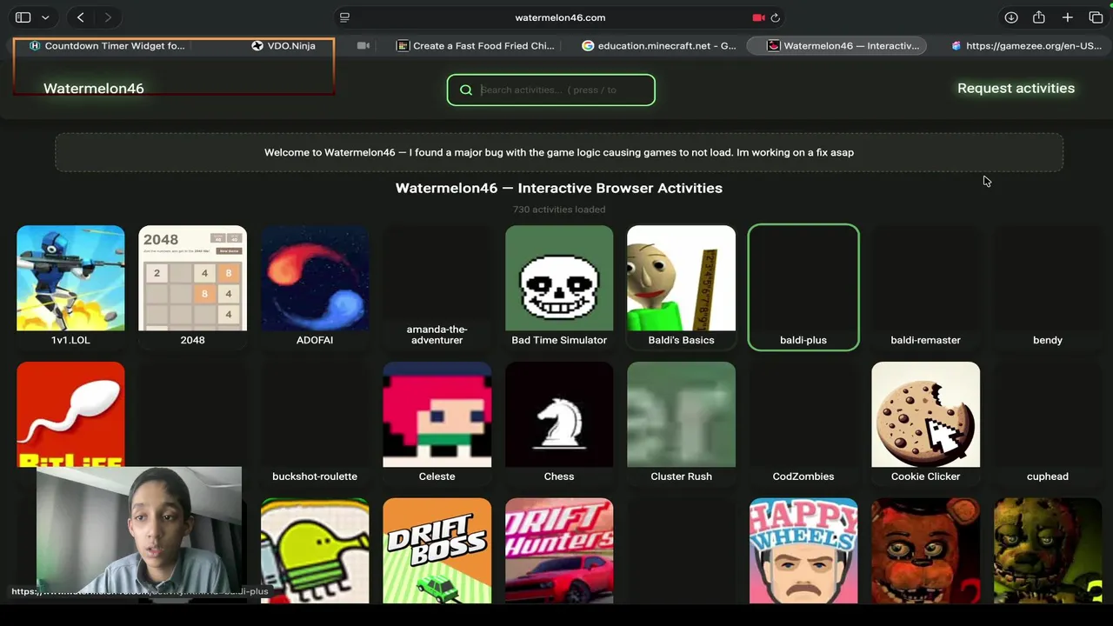Open Bad Time Simulator tile

click(559, 287)
